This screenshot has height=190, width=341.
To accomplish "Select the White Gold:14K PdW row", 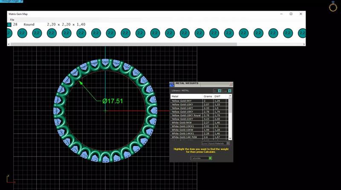I will 199,137.
